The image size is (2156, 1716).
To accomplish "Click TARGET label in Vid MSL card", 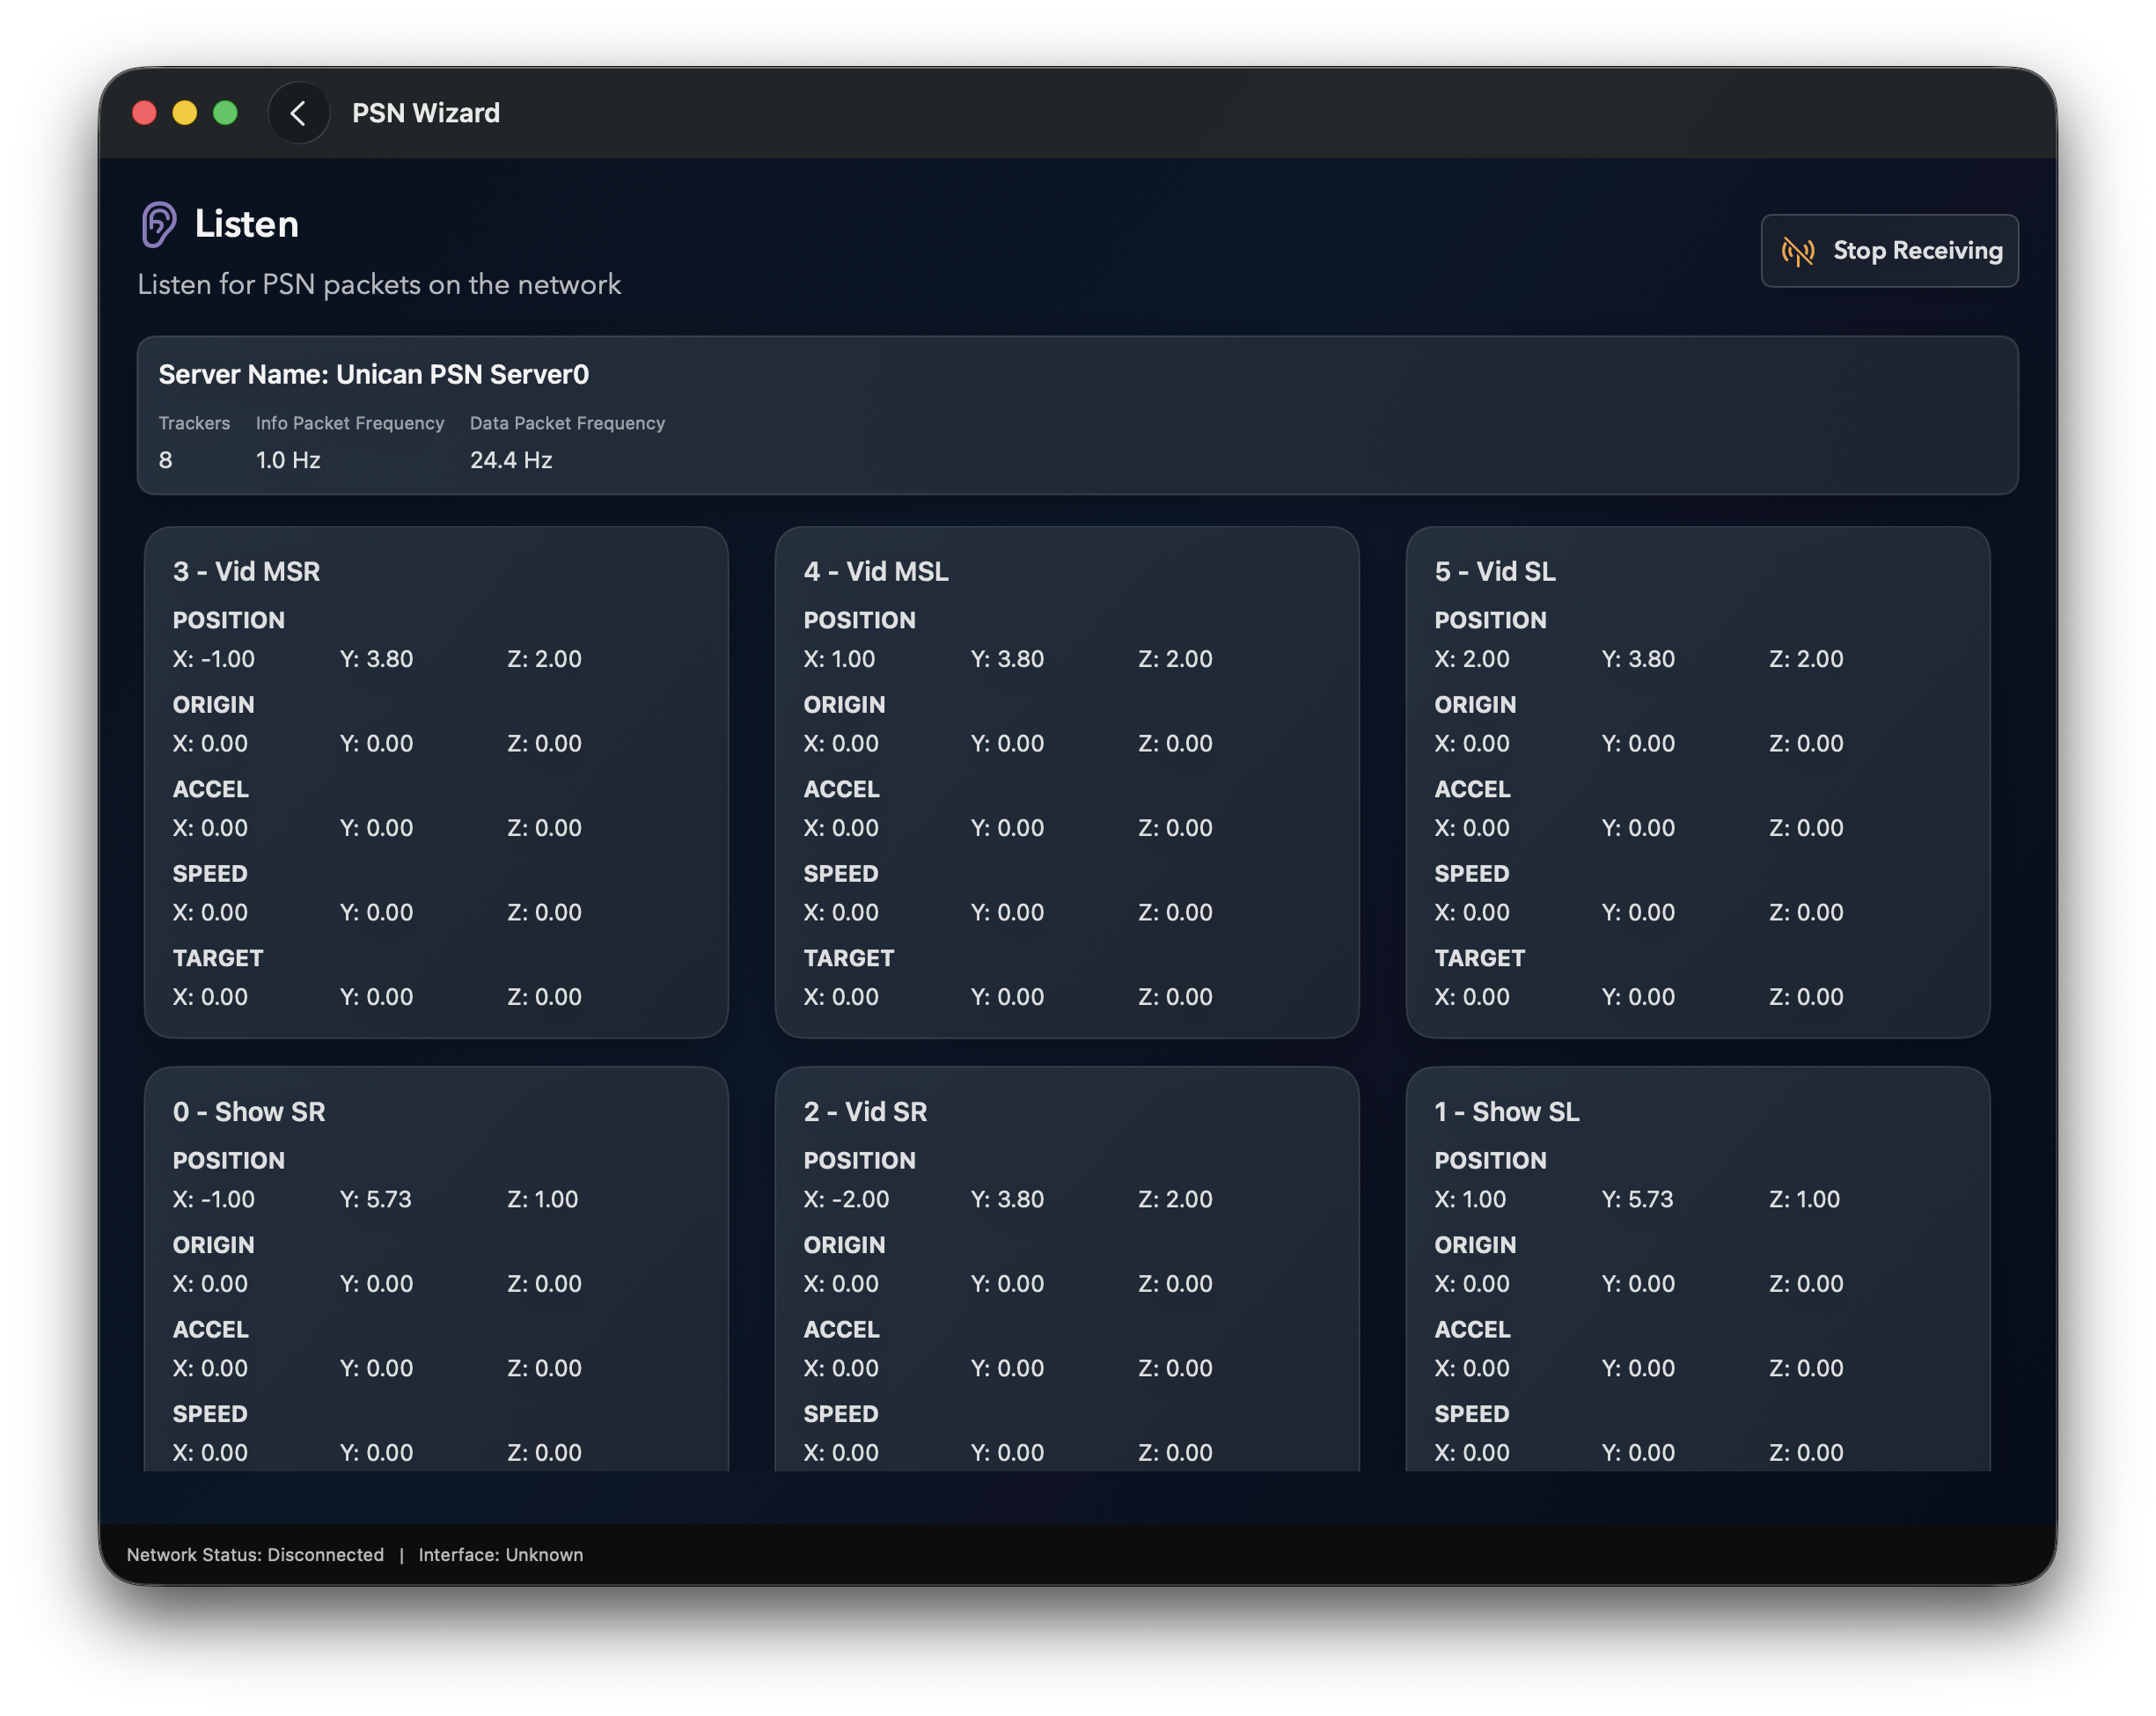I will (849, 958).
